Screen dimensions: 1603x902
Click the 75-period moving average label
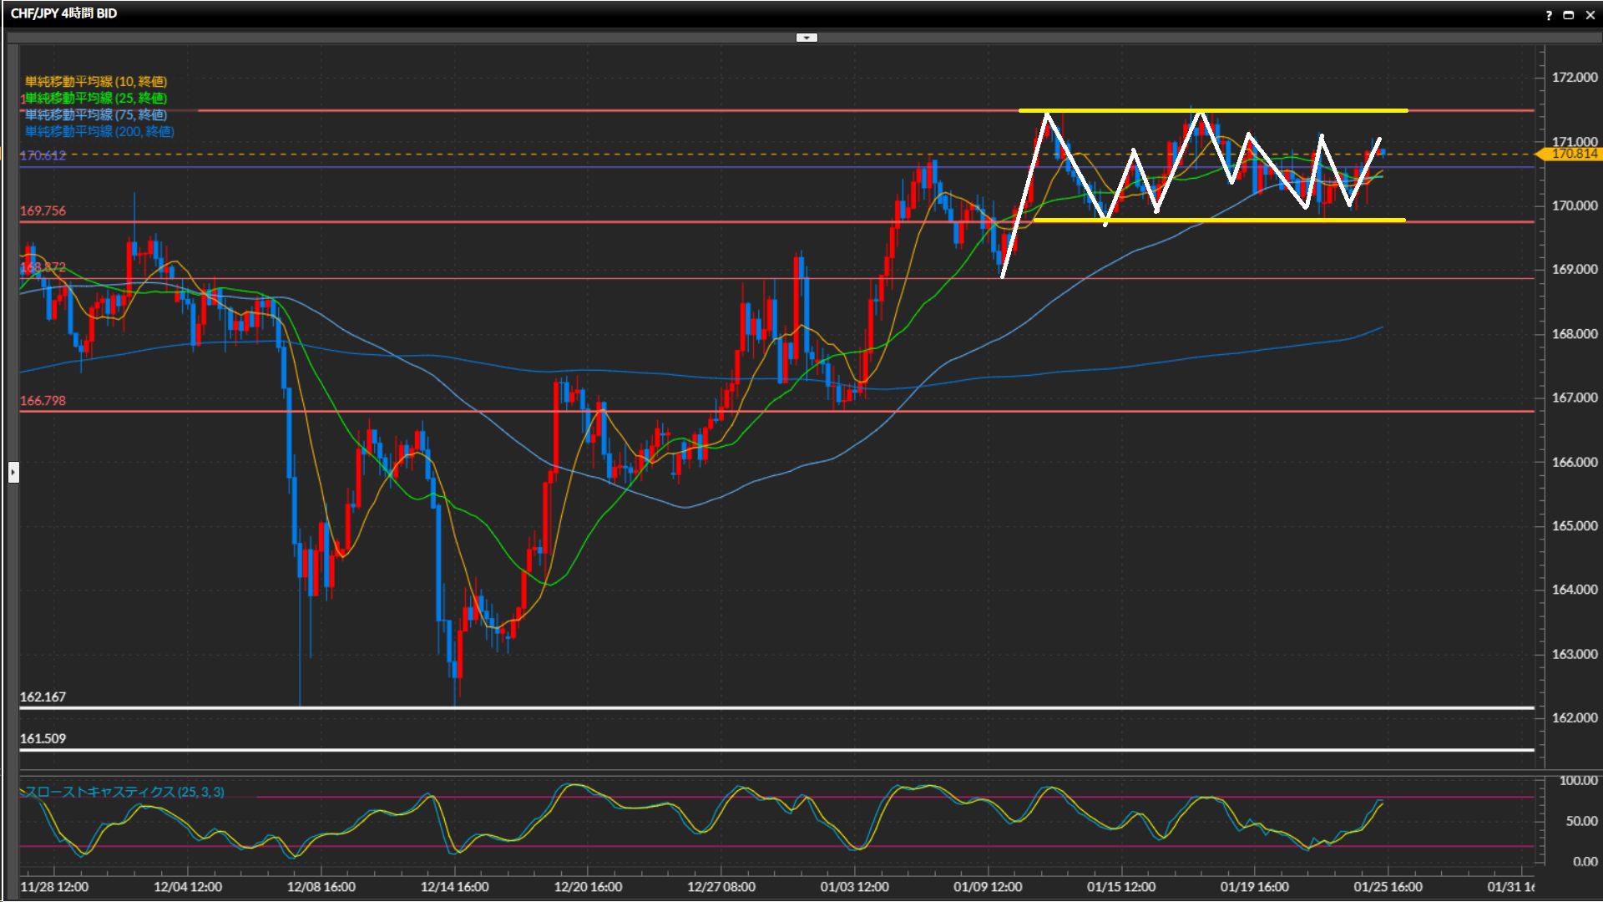pyautogui.click(x=95, y=115)
